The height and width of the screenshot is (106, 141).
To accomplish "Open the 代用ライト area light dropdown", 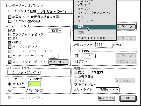I will (108, 90).
